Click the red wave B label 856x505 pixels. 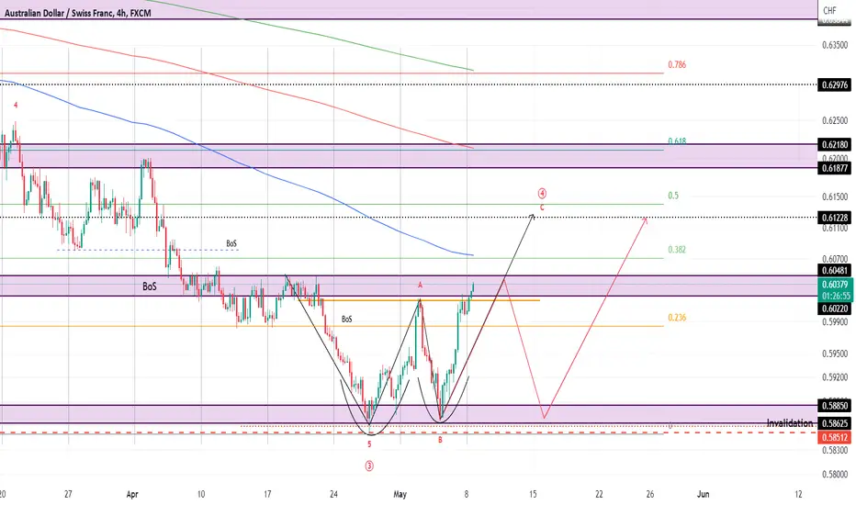click(x=440, y=440)
